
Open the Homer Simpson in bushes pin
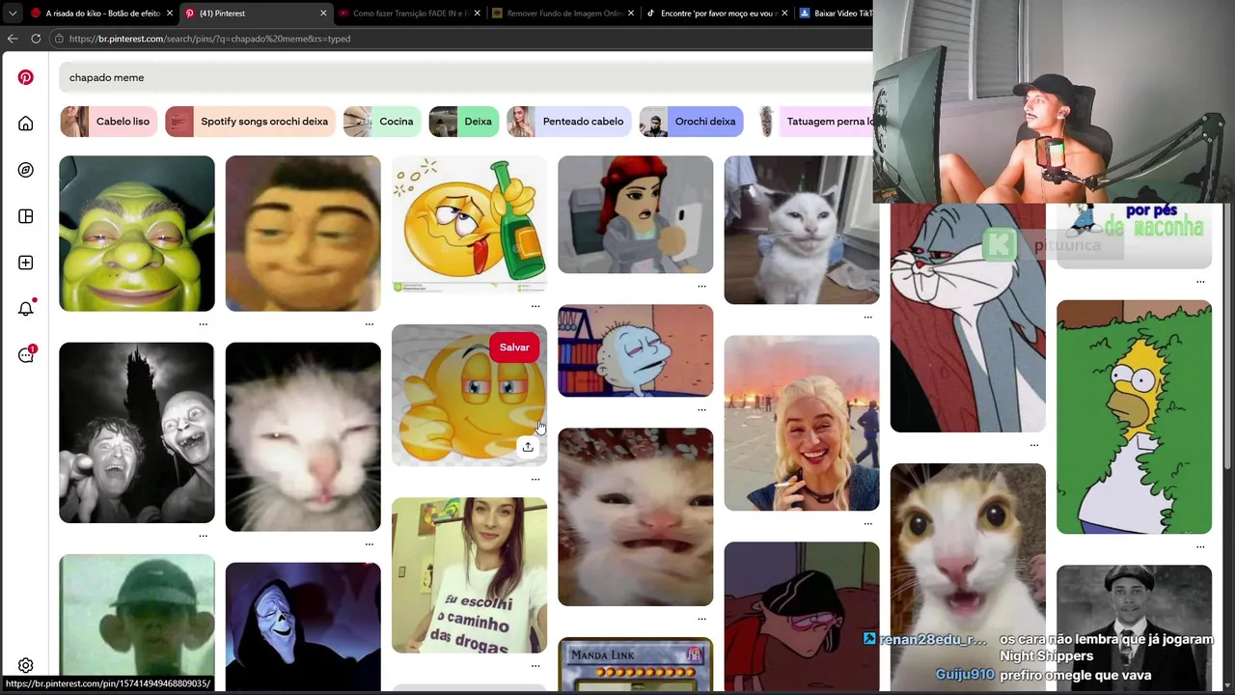click(x=1134, y=417)
